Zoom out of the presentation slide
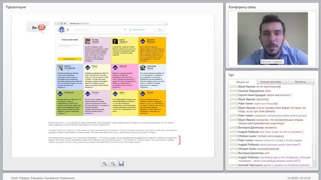 pos(113,163)
